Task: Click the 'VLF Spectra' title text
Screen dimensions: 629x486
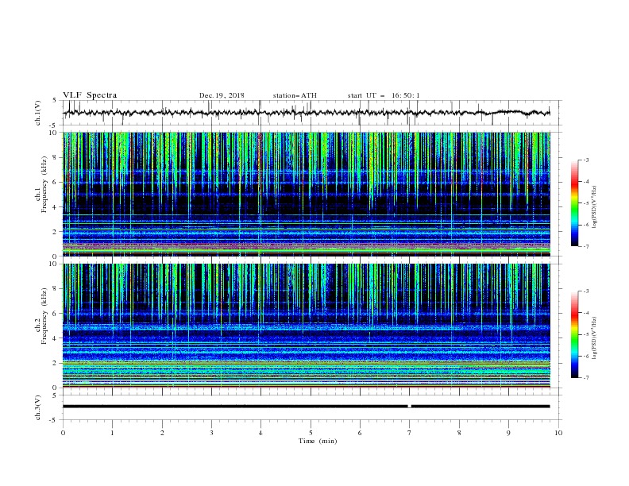Action: point(90,95)
